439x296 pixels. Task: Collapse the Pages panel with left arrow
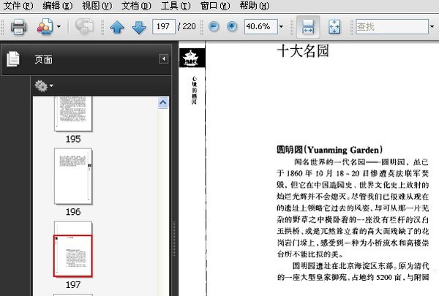click(x=163, y=58)
